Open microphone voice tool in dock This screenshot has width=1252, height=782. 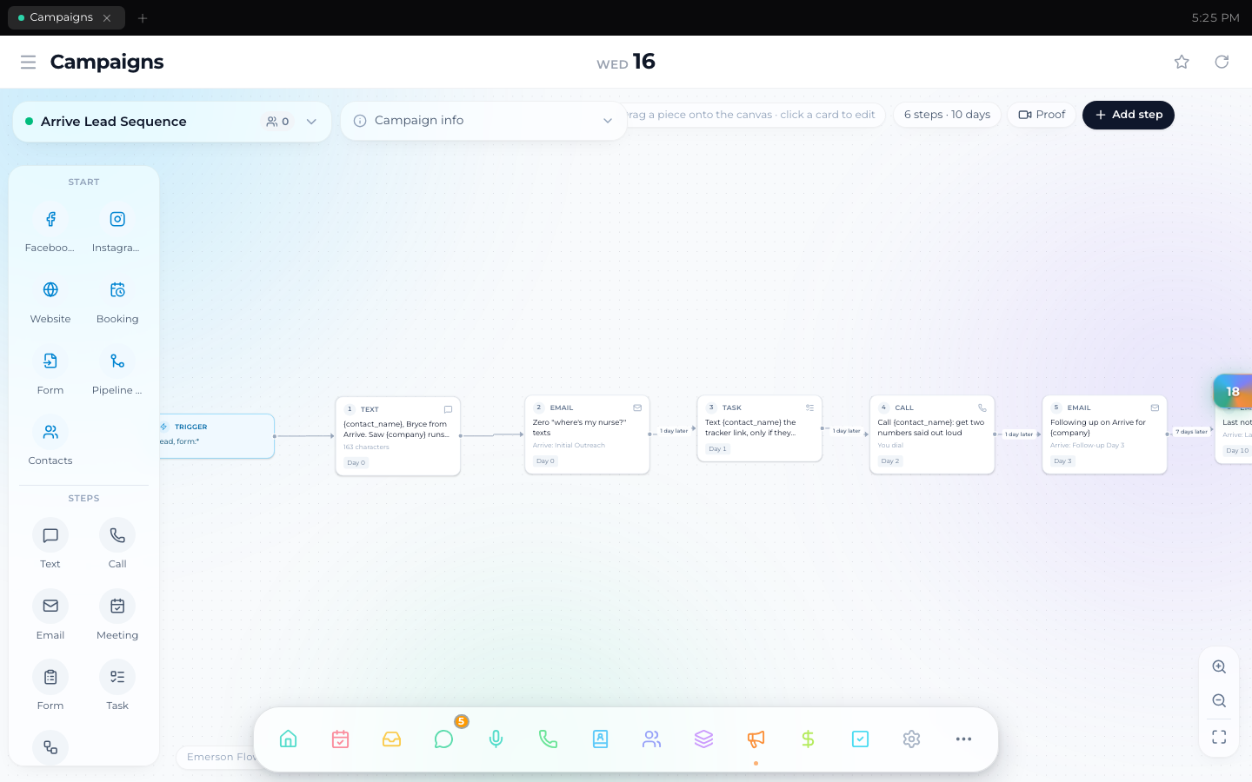pos(496,739)
